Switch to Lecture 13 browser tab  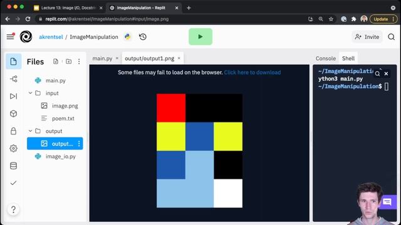[68, 8]
